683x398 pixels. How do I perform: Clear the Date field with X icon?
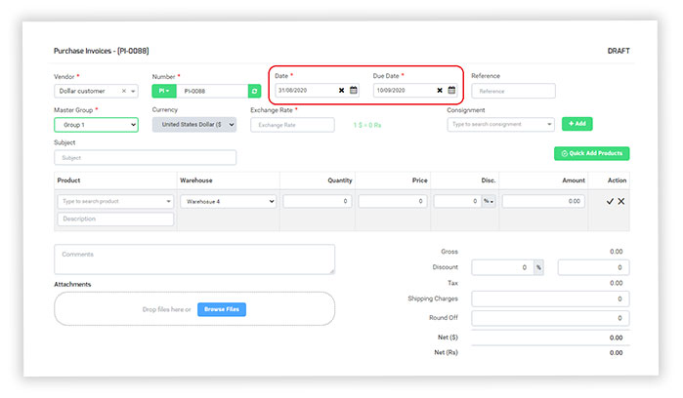tap(341, 91)
